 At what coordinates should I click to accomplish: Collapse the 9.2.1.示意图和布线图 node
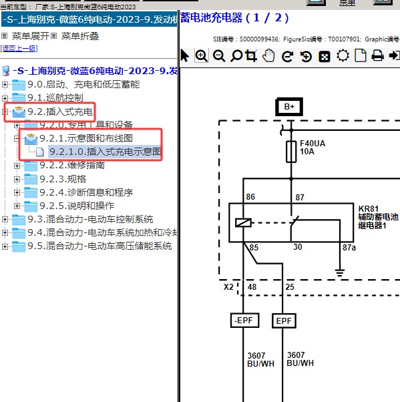(17, 138)
